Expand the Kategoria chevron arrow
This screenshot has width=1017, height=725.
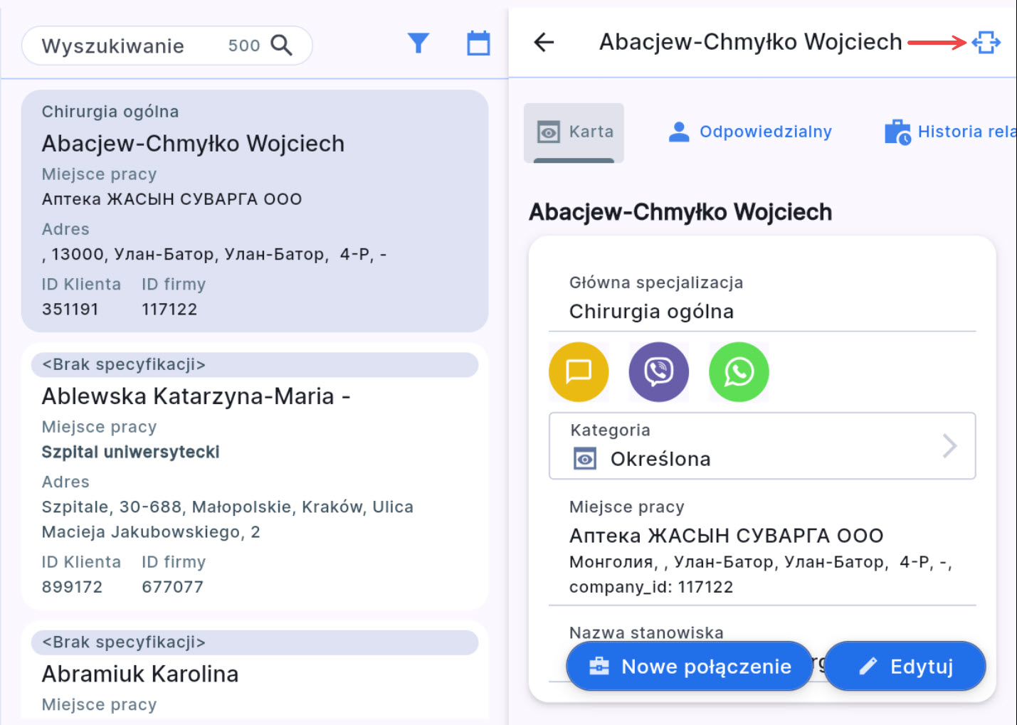[949, 446]
